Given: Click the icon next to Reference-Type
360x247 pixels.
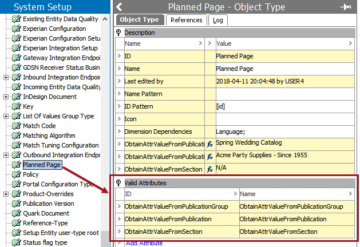Looking at the screenshot, I should [17, 223].
